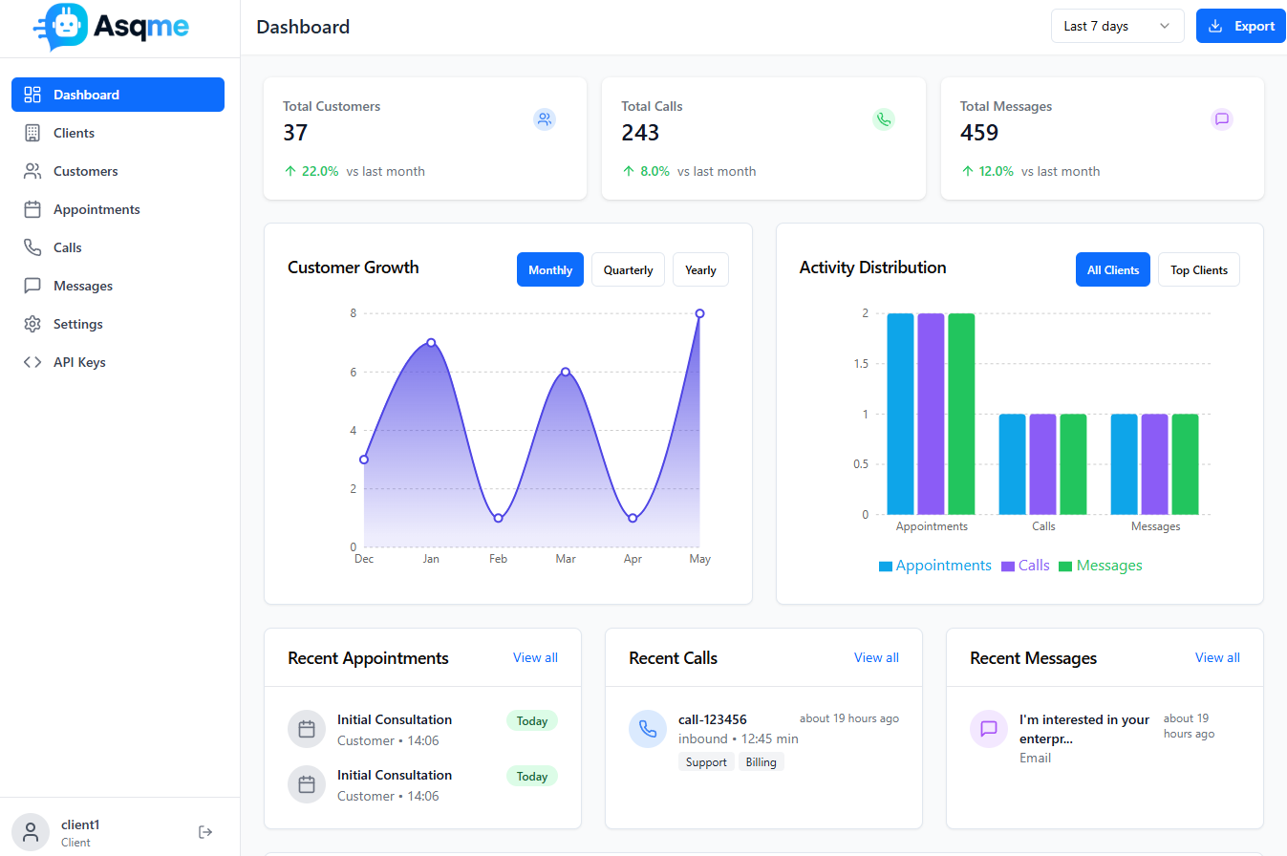View all Recent Appointments

pyautogui.click(x=535, y=657)
